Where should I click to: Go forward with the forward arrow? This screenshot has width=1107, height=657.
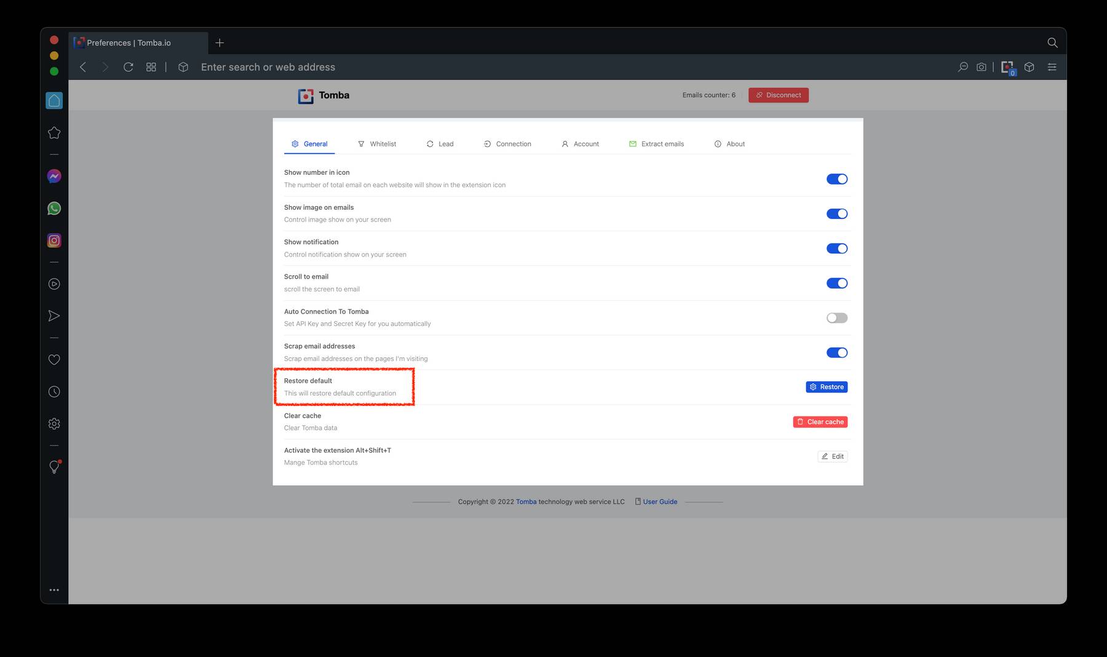(105, 67)
